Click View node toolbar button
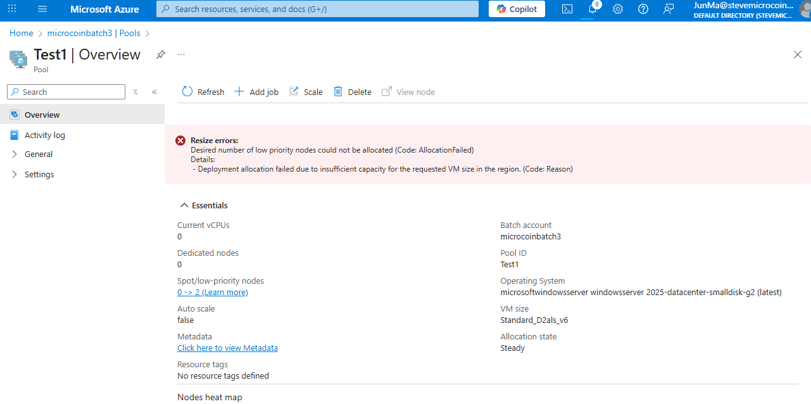 408,92
